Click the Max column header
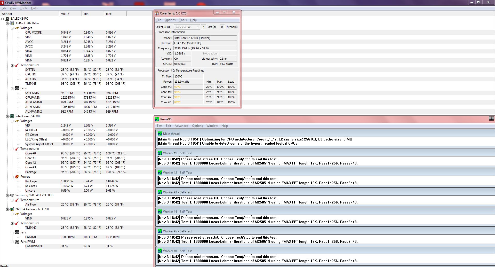Viewport: 495px width, 267px height. point(115,14)
